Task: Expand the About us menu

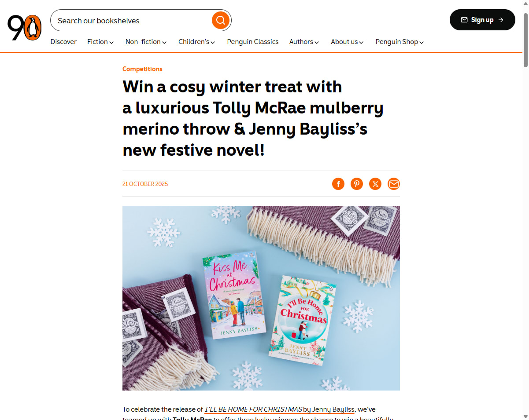Action: (x=347, y=42)
